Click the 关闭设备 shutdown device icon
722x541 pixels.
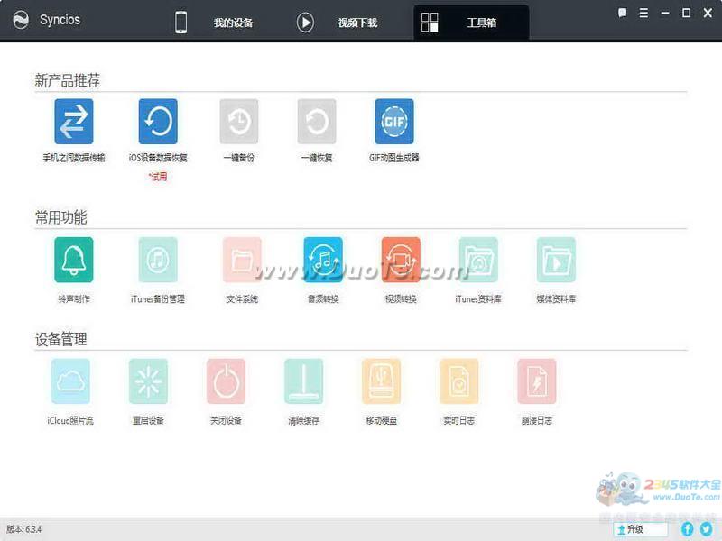(227, 381)
